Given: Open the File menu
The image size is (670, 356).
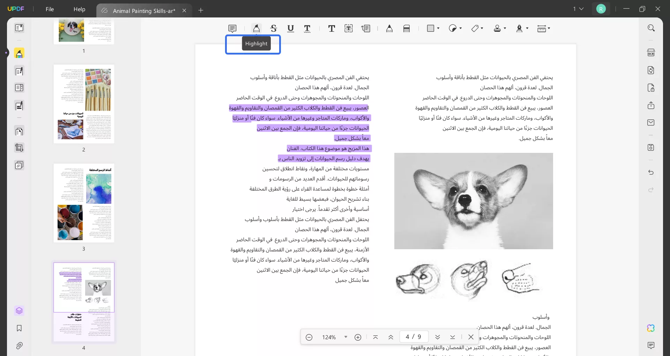Looking at the screenshot, I should point(50,9).
